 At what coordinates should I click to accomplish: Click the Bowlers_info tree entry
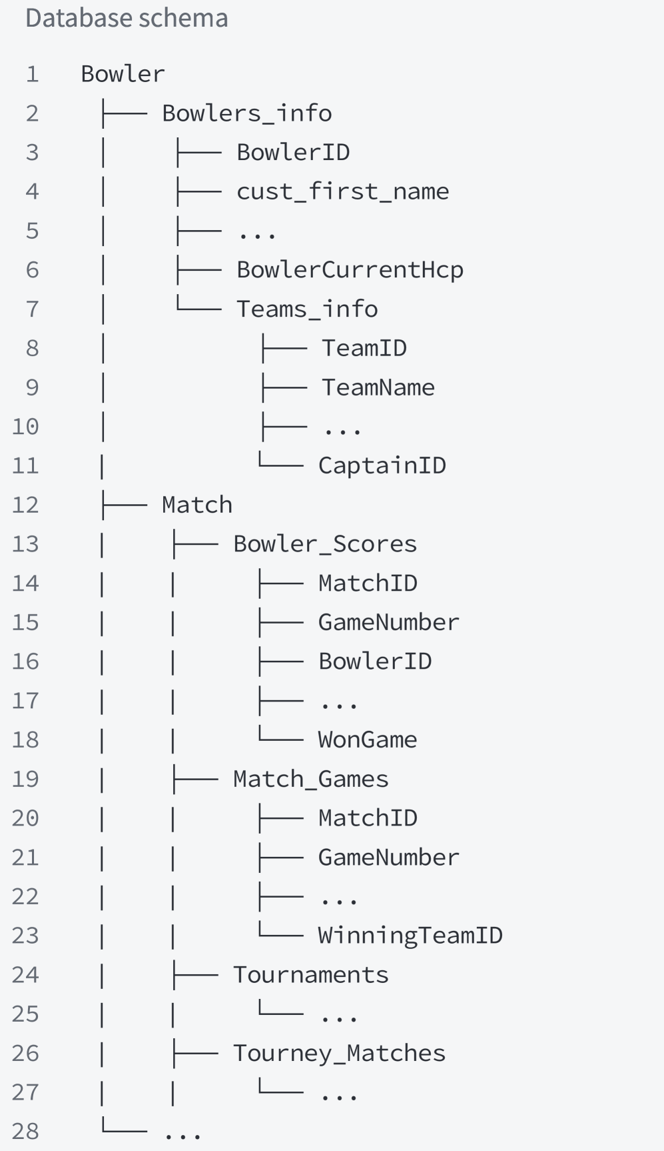(246, 113)
